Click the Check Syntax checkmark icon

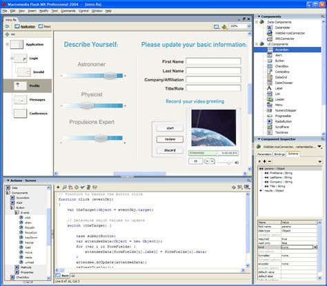[83, 187]
